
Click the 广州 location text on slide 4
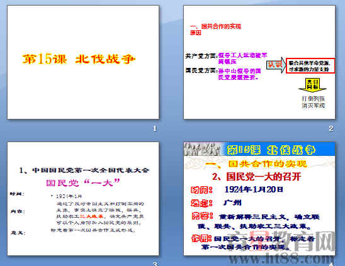pyautogui.click(x=232, y=202)
